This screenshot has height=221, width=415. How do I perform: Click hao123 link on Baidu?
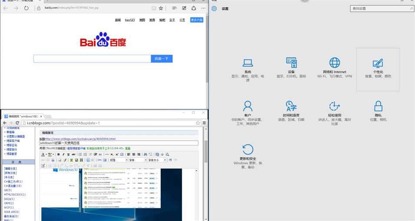[x=129, y=20]
